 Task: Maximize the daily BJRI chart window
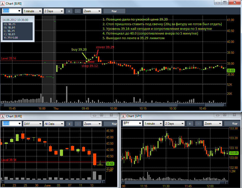click(x=102, y=115)
